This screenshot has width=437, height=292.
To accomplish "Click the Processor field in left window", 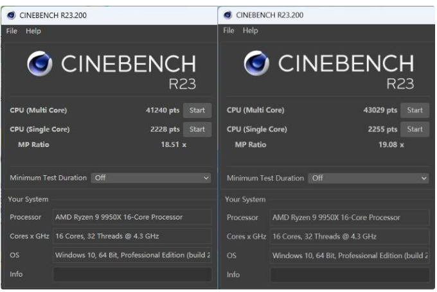I will tap(132, 217).
